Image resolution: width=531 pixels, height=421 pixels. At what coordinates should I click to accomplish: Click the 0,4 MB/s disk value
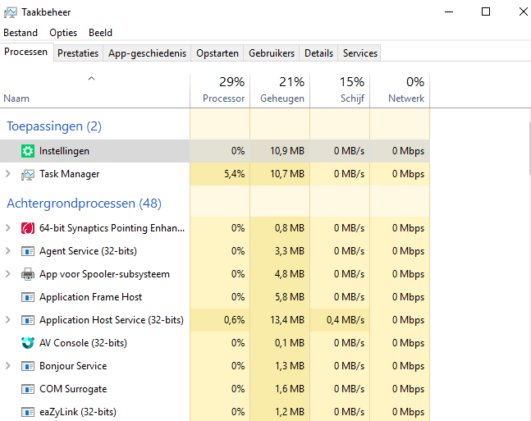tap(346, 320)
